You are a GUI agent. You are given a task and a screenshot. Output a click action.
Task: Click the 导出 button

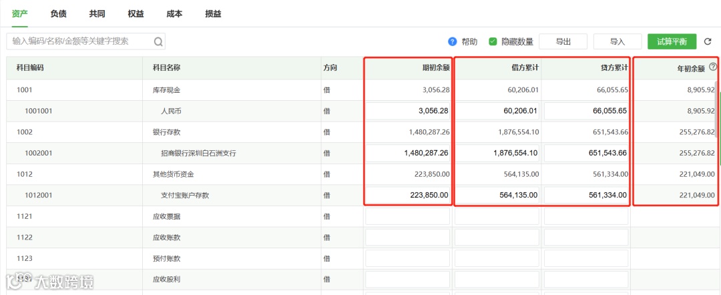pyautogui.click(x=563, y=41)
